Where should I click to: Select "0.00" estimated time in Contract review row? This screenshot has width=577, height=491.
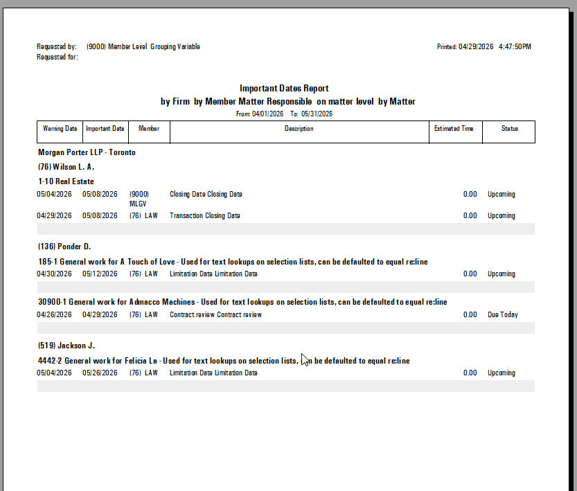(470, 315)
